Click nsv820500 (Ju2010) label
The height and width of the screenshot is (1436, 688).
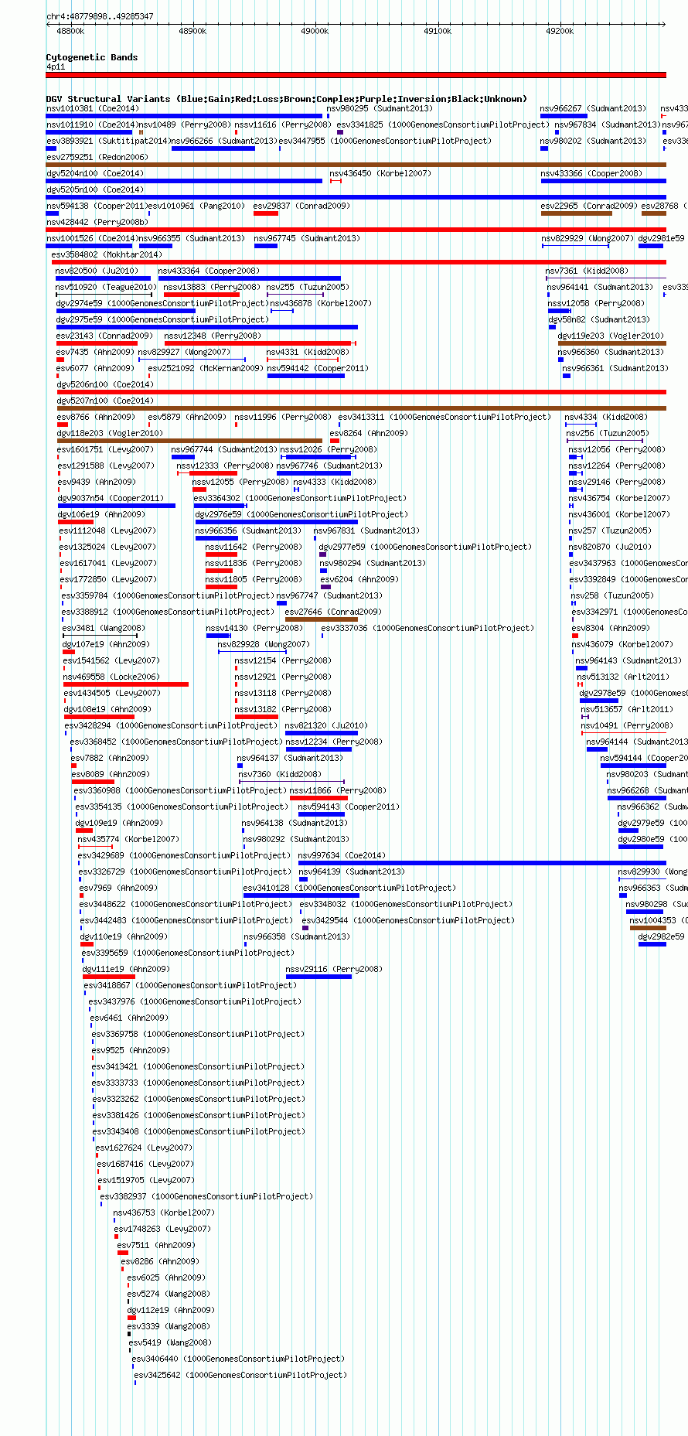click(97, 271)
